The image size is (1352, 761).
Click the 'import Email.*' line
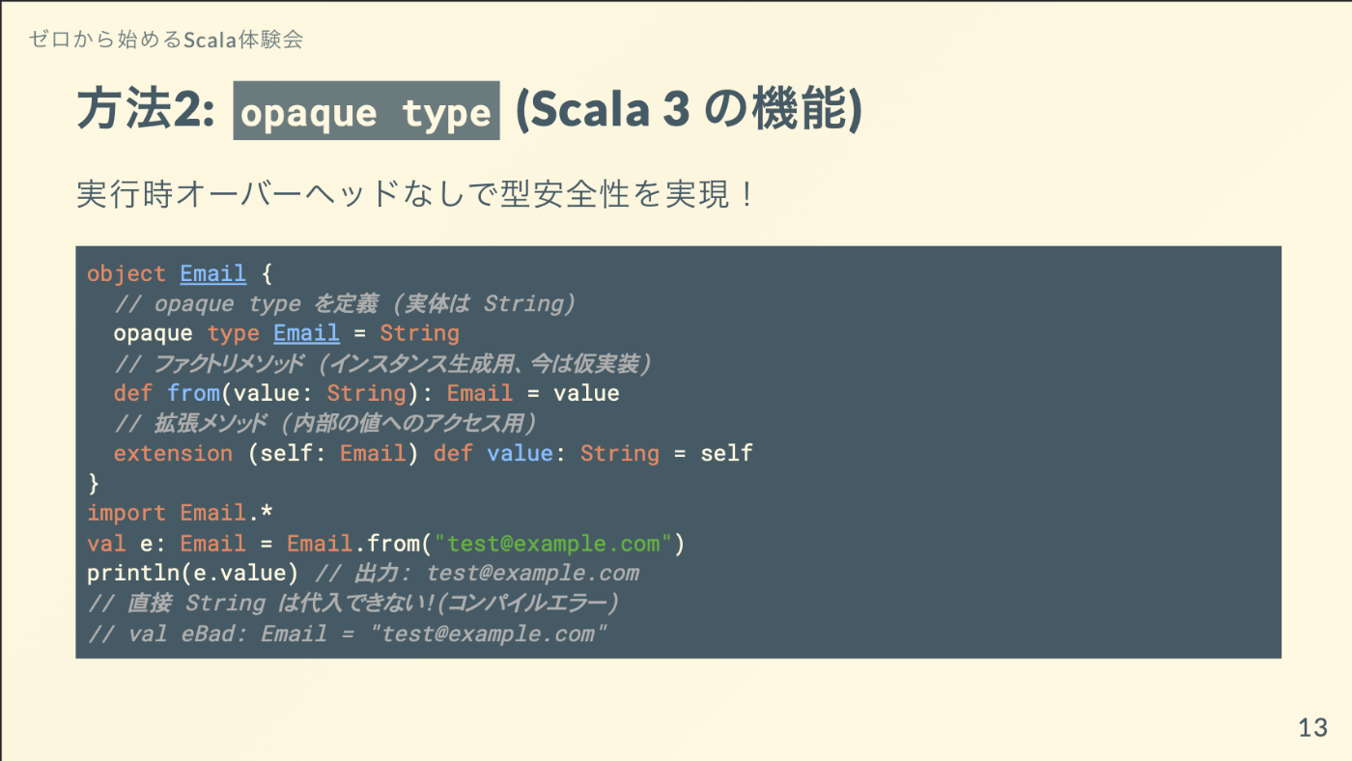click(180, 513)
